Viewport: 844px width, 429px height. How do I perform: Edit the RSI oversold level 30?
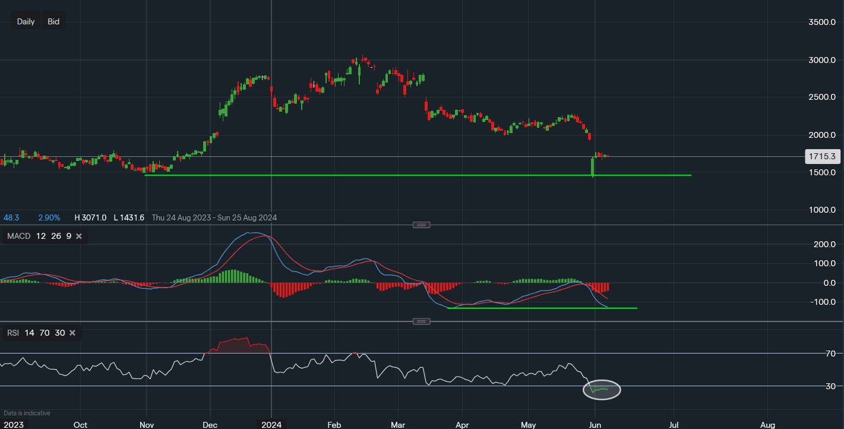click(x=59, y=333)
